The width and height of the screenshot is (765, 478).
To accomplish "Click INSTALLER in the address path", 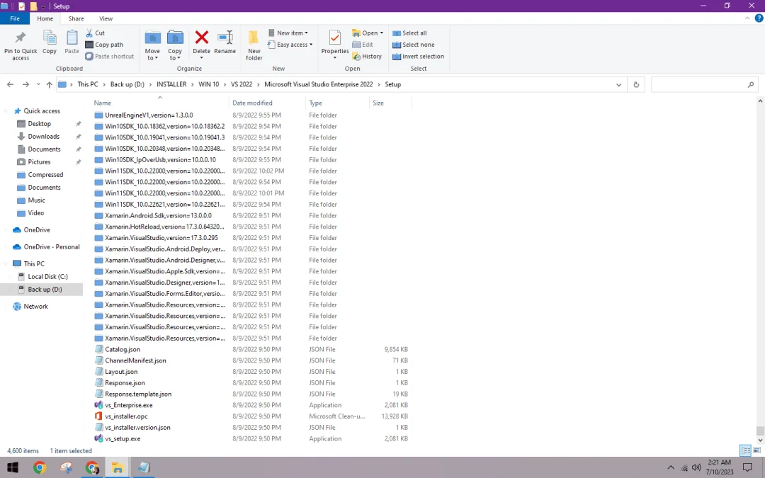I will 171,84.
